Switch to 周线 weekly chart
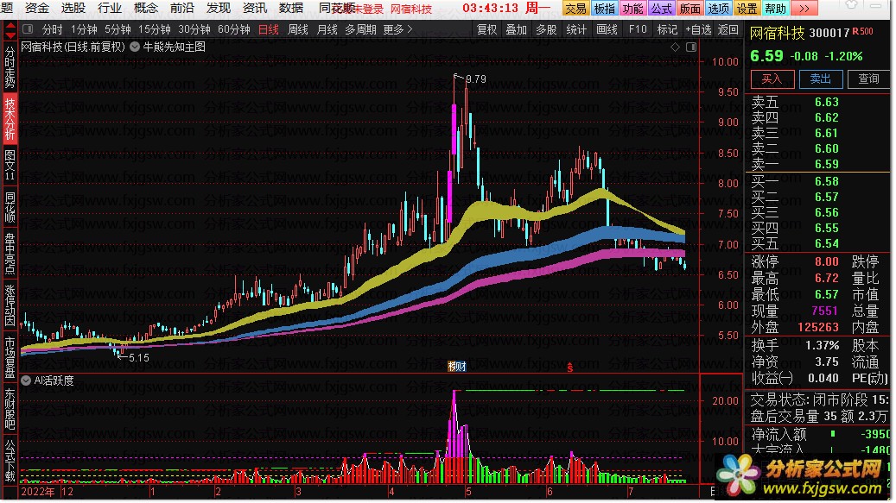Image resolution: width=896 pixels, height=503 pixels. pyautogui.click(x=298, y=29)
